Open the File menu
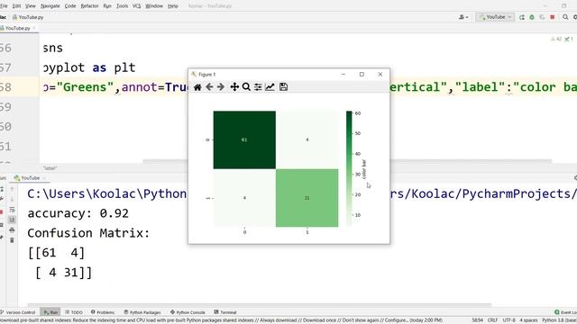 [4, 6]
